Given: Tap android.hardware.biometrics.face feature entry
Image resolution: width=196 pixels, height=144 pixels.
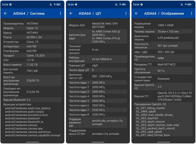Looking at the screenshot, I should click(x=26, y=115).
